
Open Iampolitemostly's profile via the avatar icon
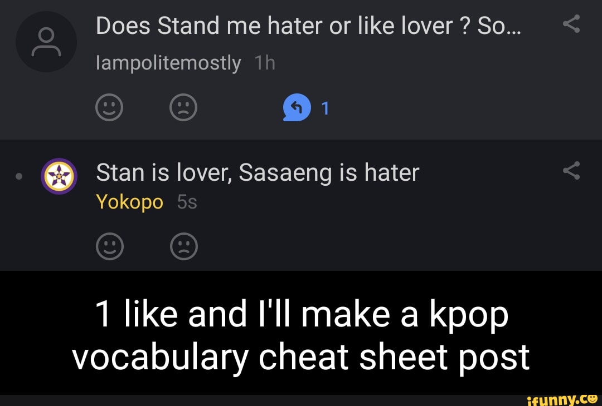47,41
